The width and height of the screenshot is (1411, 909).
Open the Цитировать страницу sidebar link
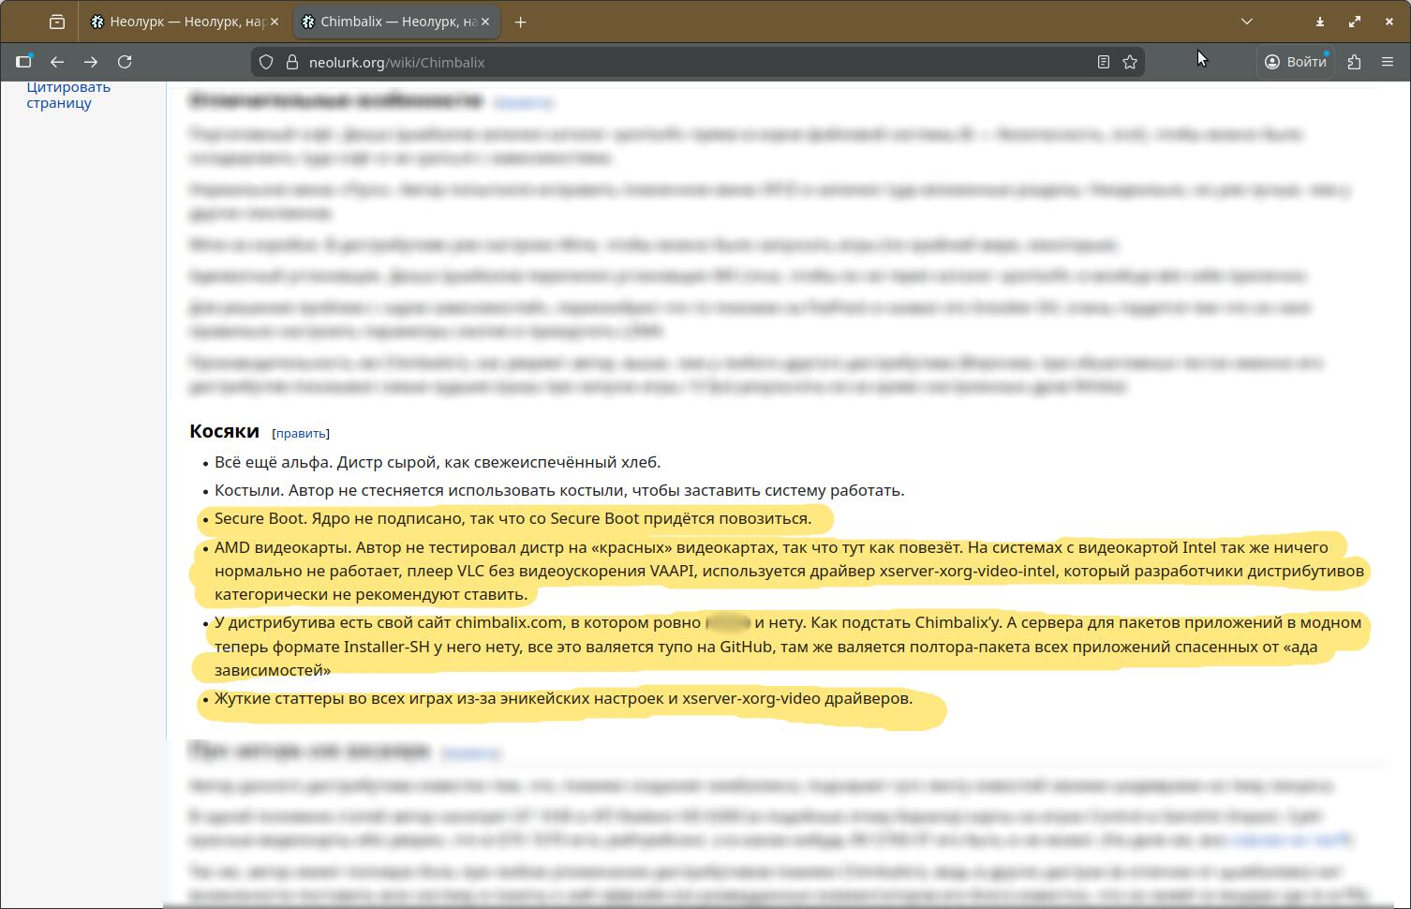pyautogui.click(x=68, y=95)
